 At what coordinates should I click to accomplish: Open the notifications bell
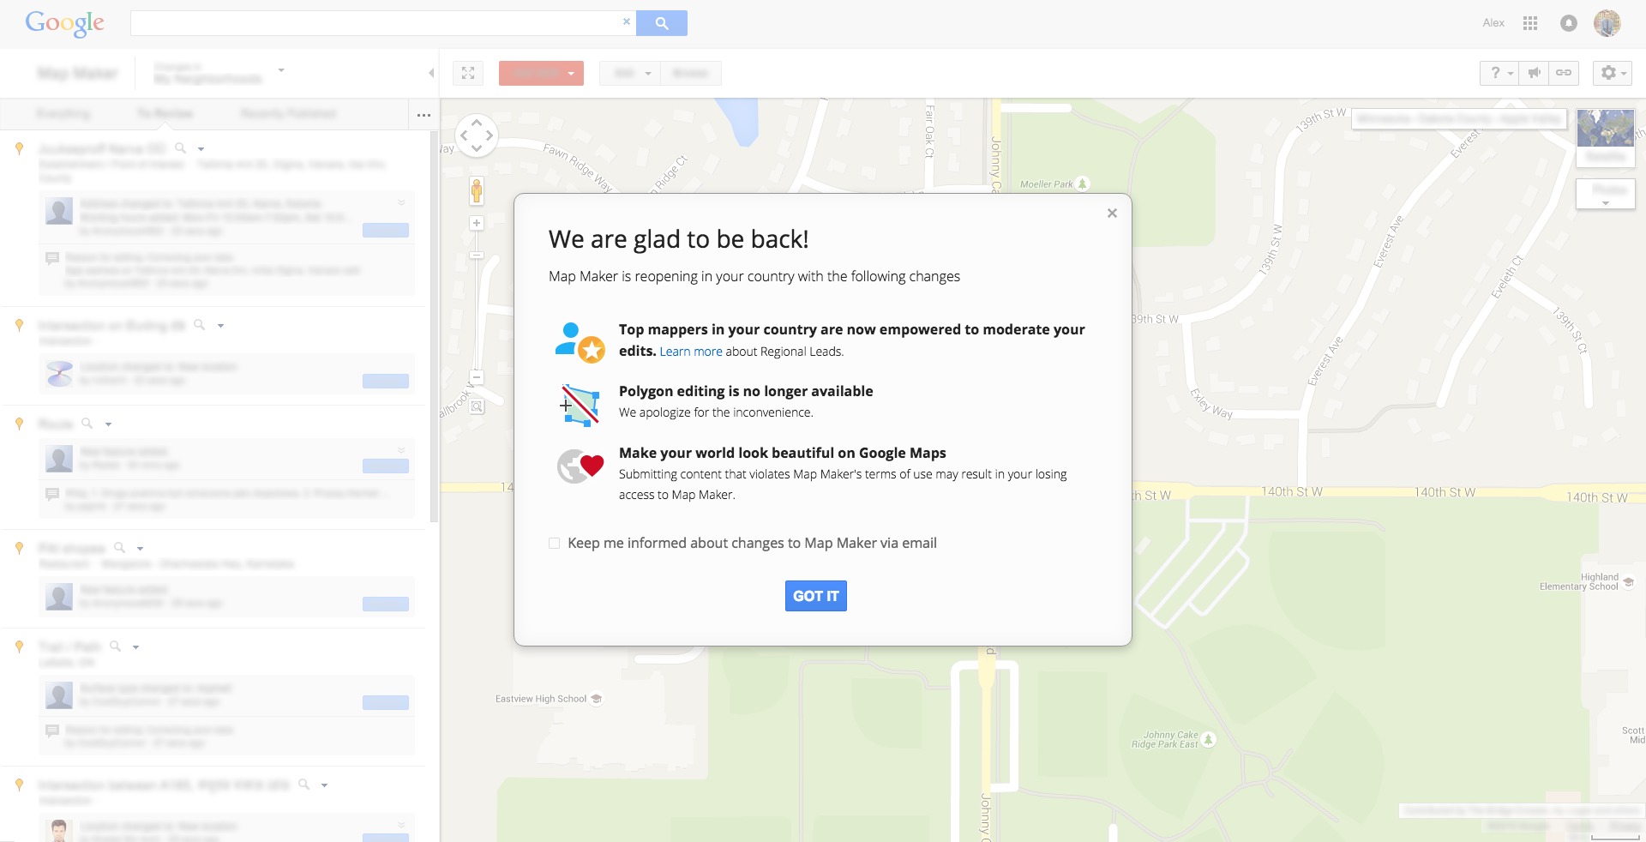(1568, 23)
